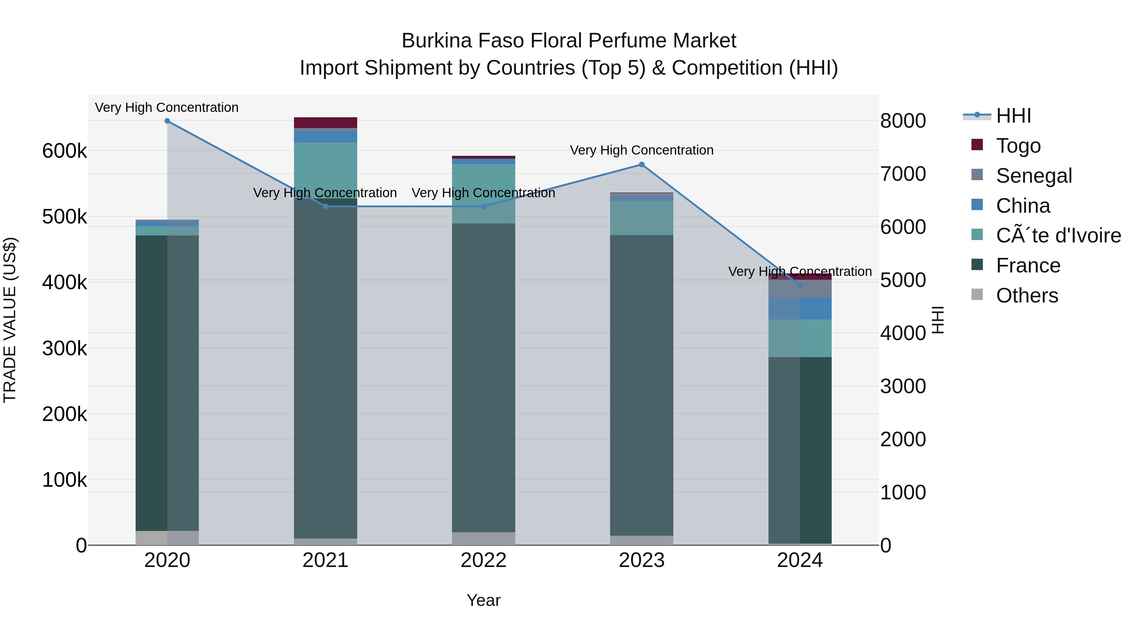The height and width of the screenshot is (640, 1138).
Task: Click the Côte d'Ivoire teal legend swatch
Action: pyautogui.click(x=977, y=235)
